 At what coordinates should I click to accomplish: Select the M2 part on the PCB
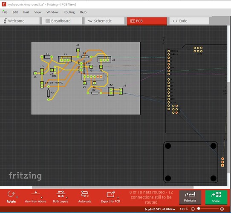111,91
